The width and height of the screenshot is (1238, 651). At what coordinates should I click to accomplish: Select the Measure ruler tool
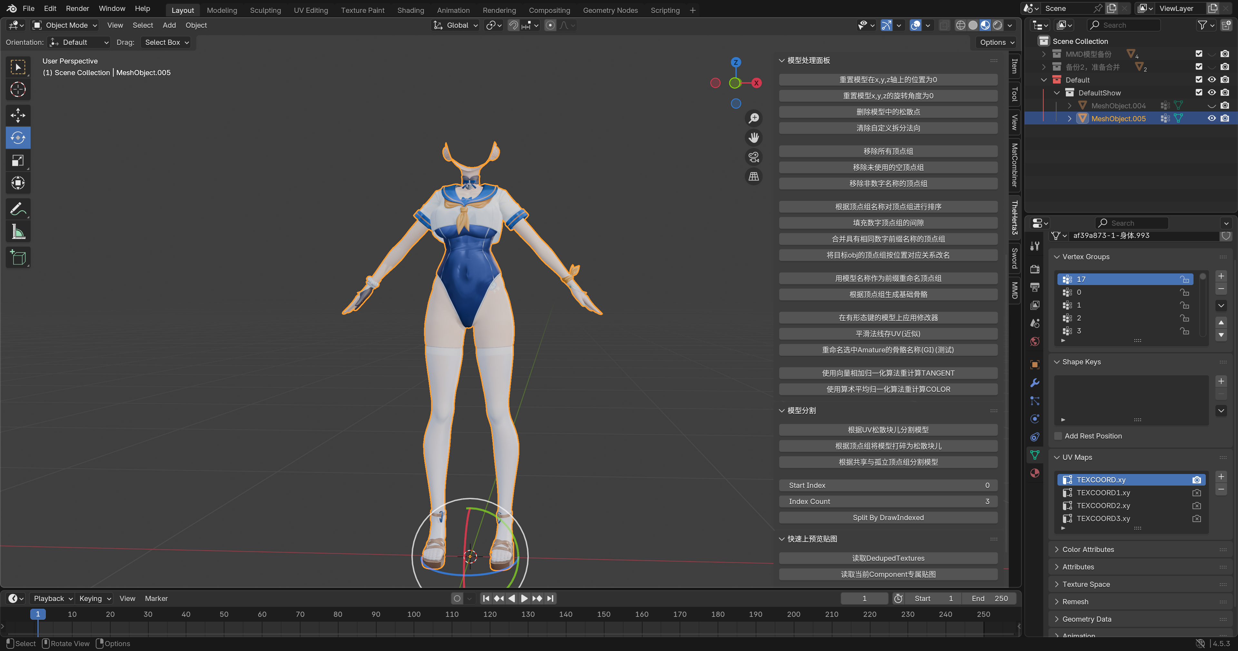(18, 232)
